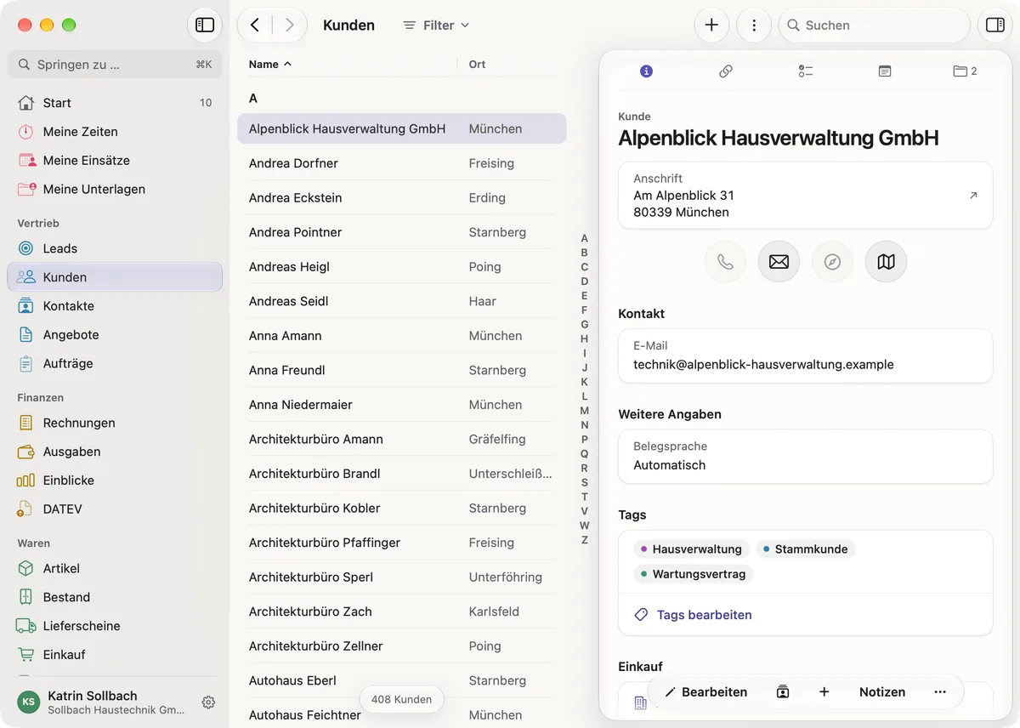Open the Filter dropdown
The width and height of the screenshot is (1020, 728).
click(x=436, y=26)
